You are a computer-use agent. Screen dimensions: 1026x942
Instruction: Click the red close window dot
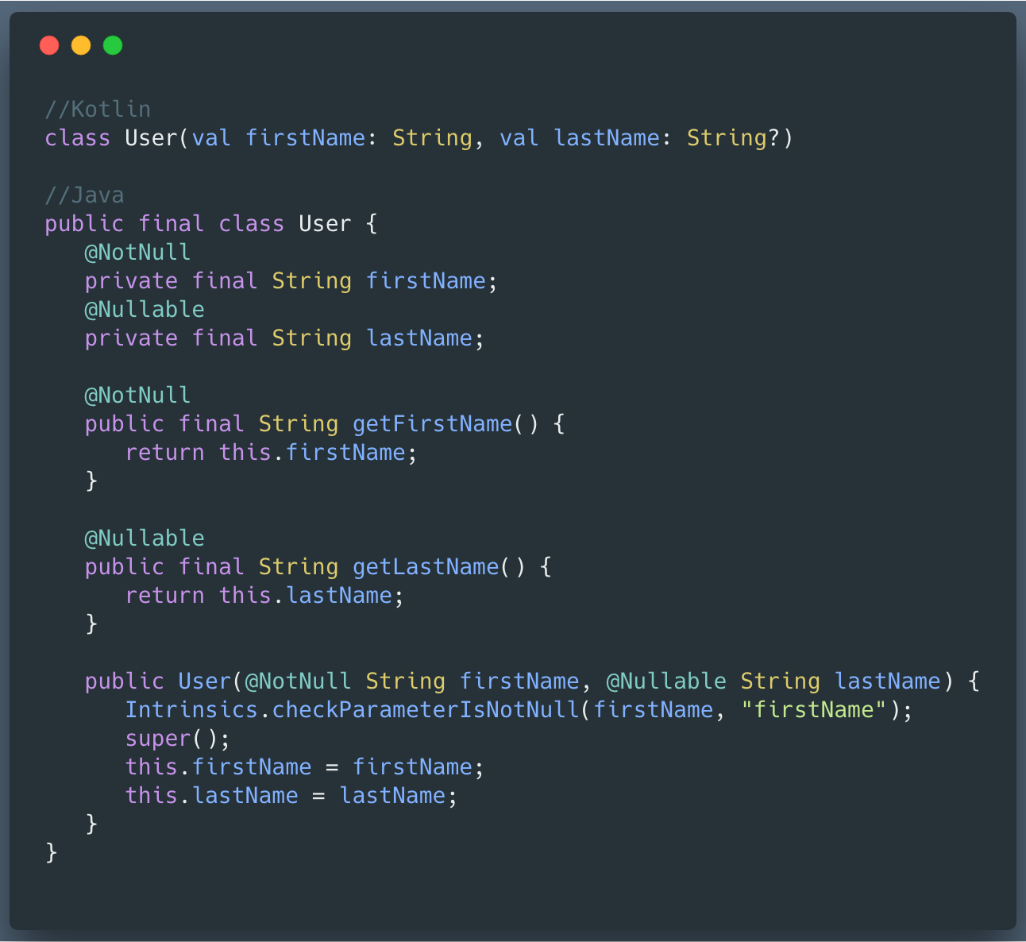point(49,45)
